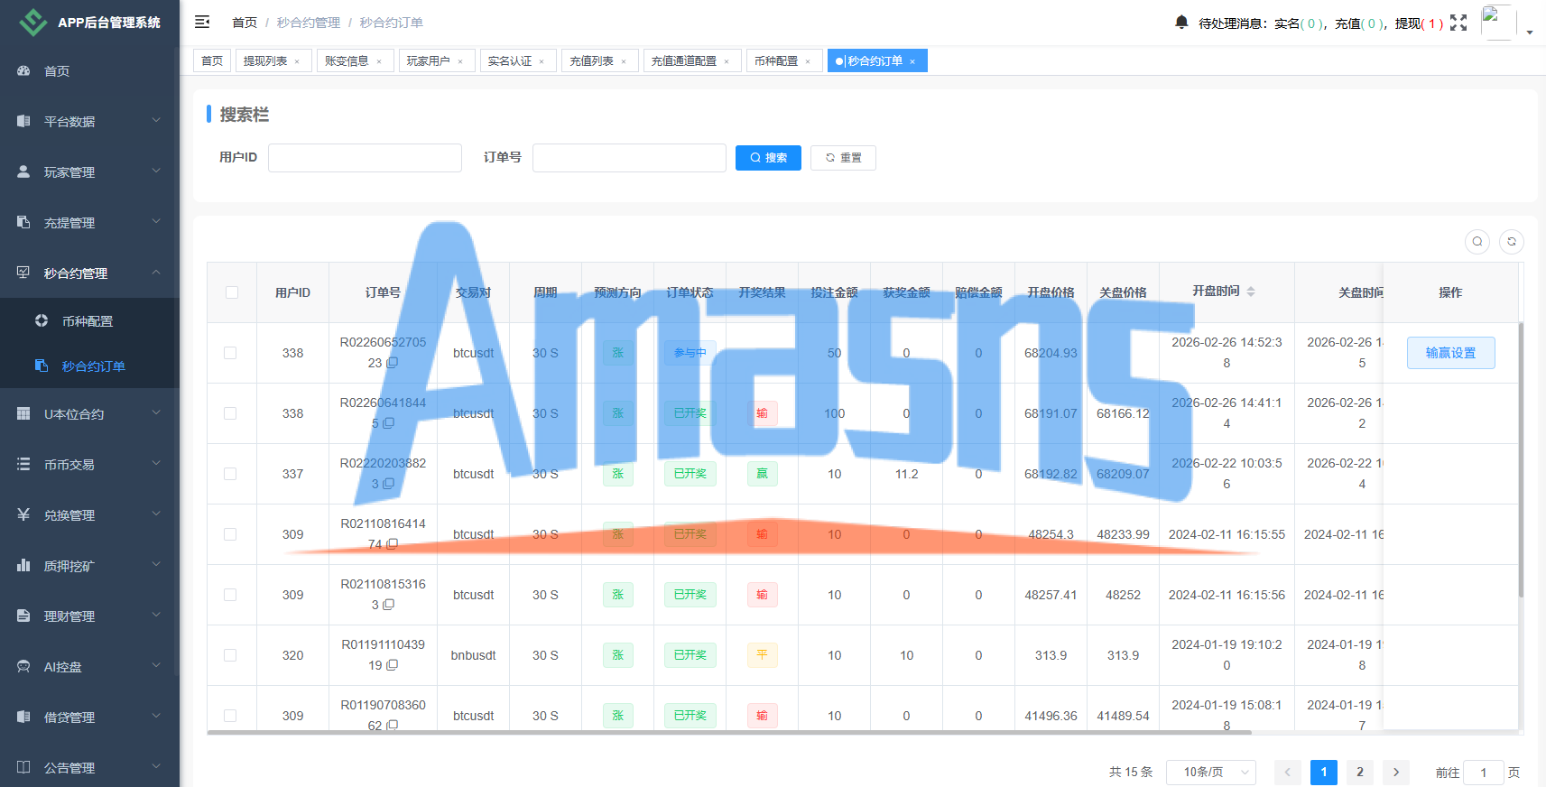
Task: Close the 秒合约订单 tab
Action: [x=912, y=61]
